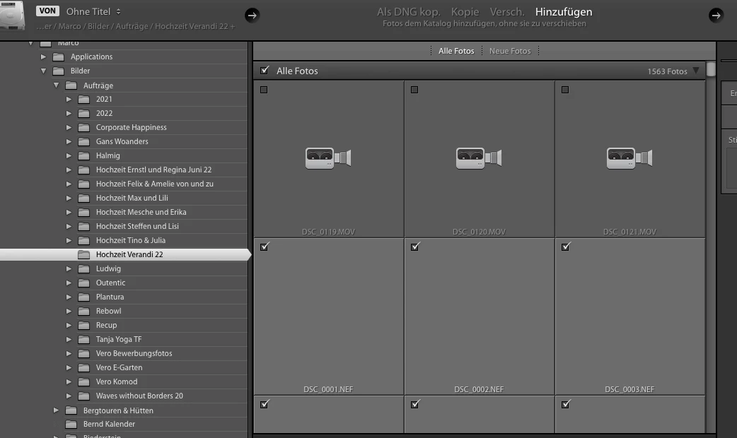Click the folder icon of 2021
The width and height of the screenshot is (737, 438).
(x=83, y=99)
